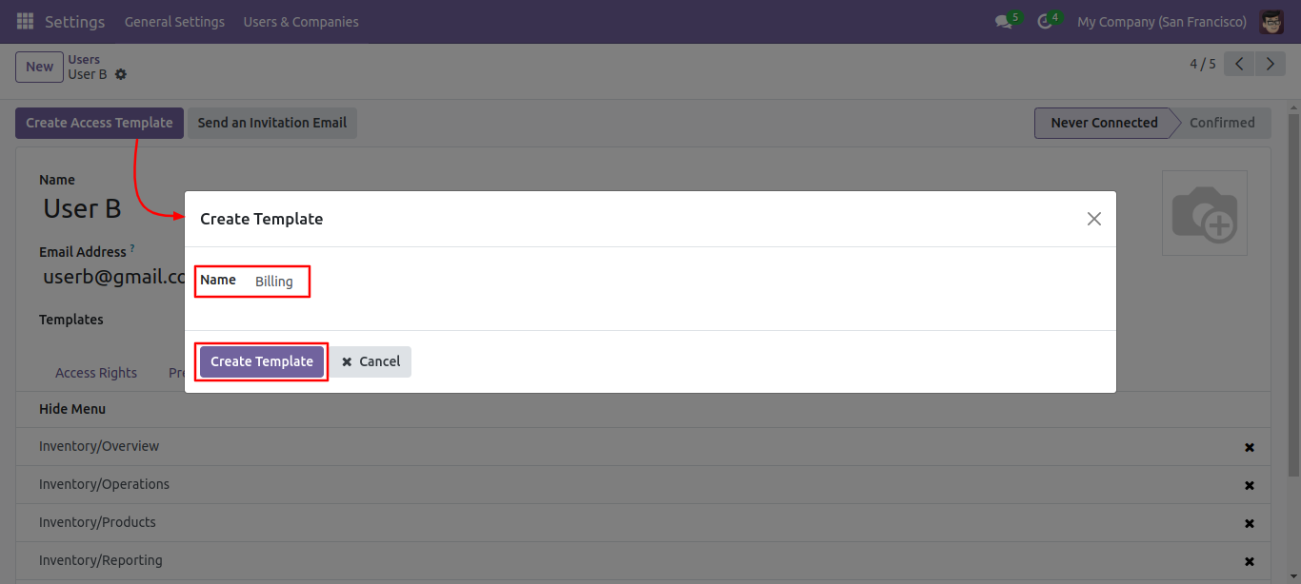Open My Company (San Francisco) switcher
The height and width of the screenshot is (584, 1301).
[1161, 22]
